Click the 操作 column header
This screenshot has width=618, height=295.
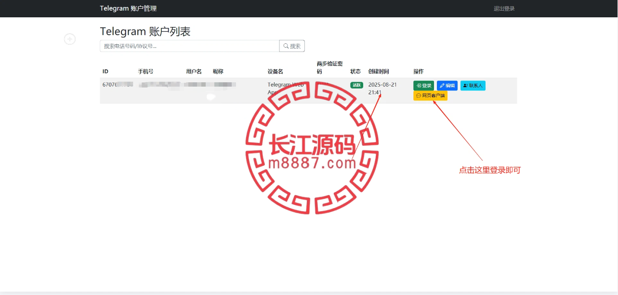click(x=419, y=71)
